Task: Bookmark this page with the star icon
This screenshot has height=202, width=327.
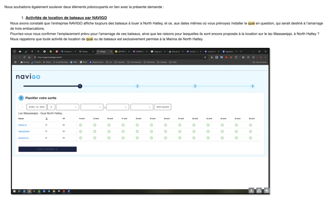Action: (x=205, y=57)
